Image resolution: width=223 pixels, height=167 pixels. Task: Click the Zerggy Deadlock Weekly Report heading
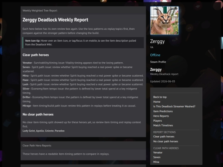pyautogui.click(x=55, y=20)
